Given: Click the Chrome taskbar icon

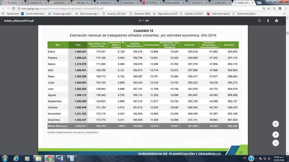Looking at the screenshot, I should coord(49,158).
